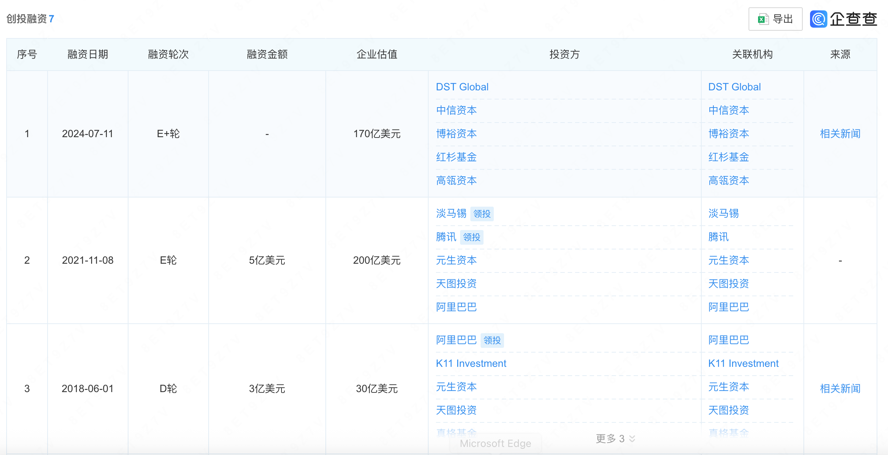Open 腾讯 in 关联机构 column
888x455 pixels.
coord(718,237)
